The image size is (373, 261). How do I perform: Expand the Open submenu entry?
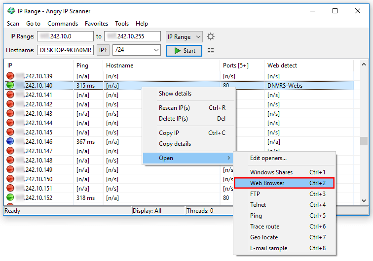[x=187, y=158]
